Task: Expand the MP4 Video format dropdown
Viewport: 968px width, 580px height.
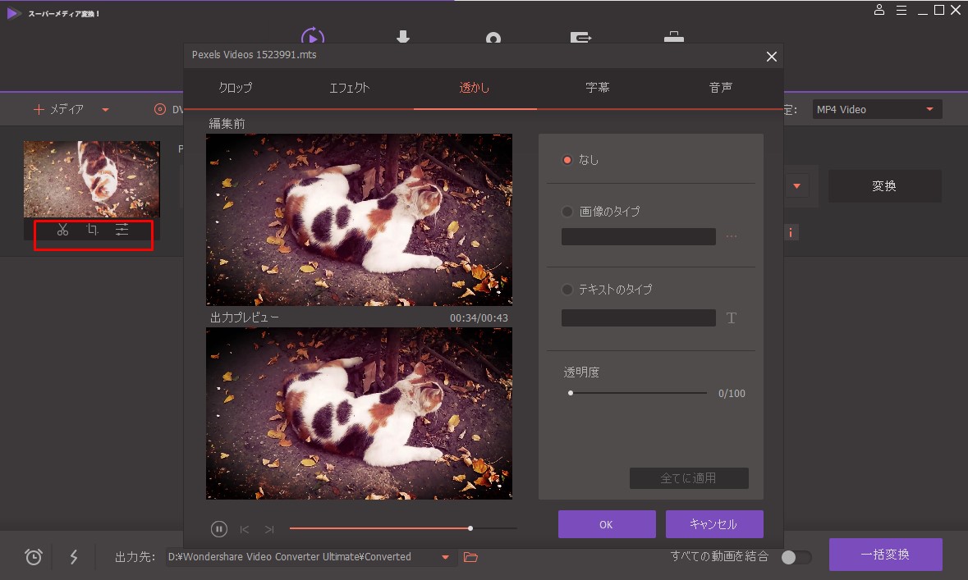Action: tap(929, 109)
